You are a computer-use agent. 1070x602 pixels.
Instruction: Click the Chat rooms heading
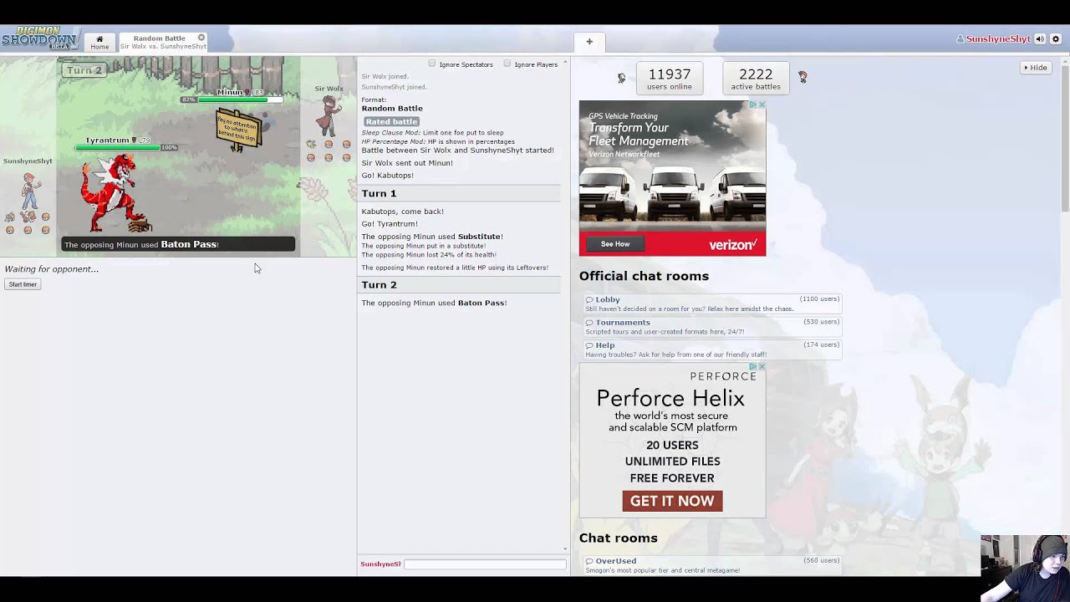[619, 538]
